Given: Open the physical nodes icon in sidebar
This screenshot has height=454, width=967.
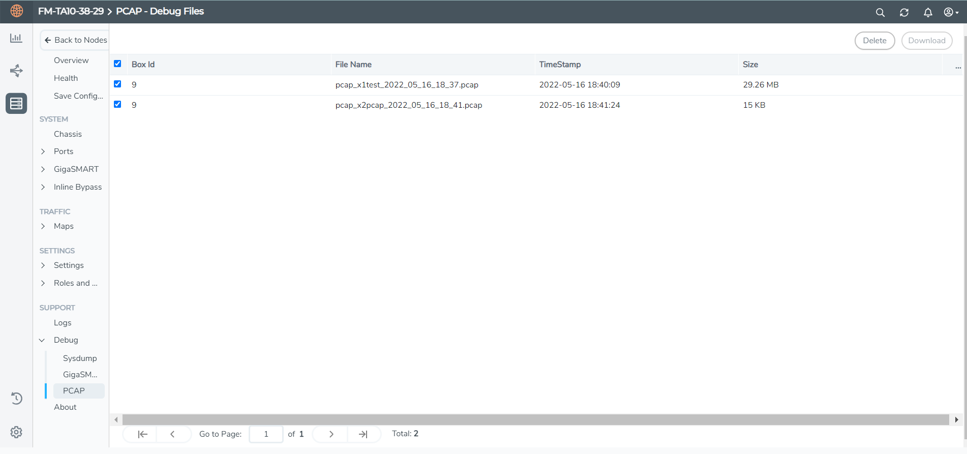Looking at the screenshot, I should pyautogui.click(x=16, y=104).
